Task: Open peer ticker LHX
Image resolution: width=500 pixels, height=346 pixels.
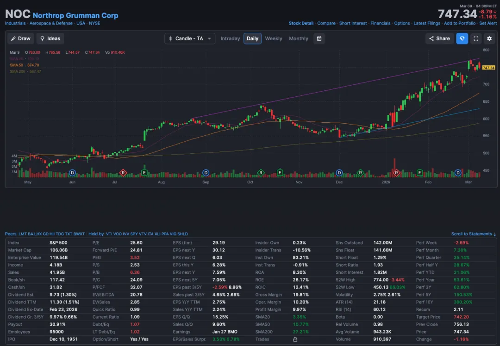Action: [x=38, y=234]
